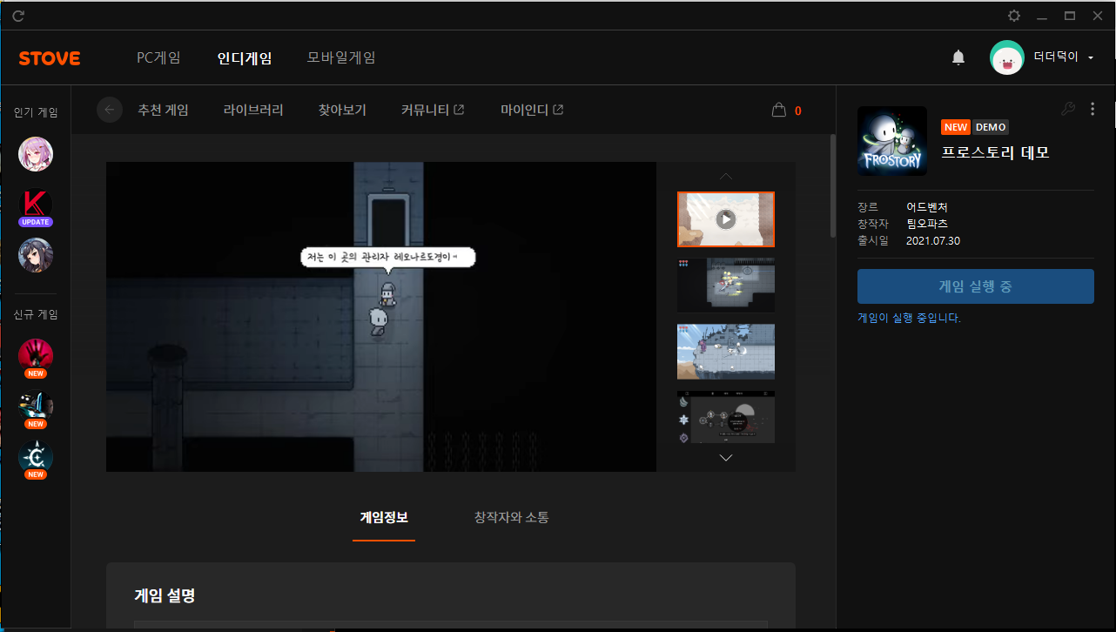The image size is (1116, 632).
Task: Click the cart count 0
Action: [x=798, y=111]
